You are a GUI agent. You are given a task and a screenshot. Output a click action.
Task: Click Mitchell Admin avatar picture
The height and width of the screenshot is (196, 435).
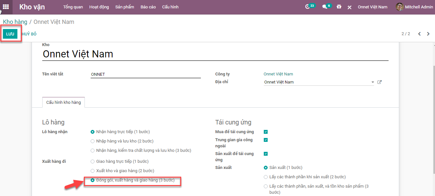click(400, 7)
